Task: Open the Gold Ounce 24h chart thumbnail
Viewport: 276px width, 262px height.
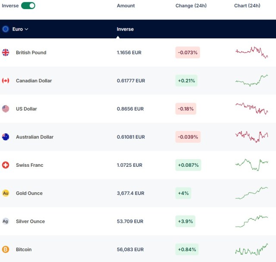Action: click(251, 193)
